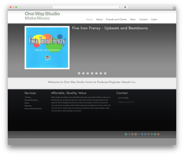The width and height of the screenshot is (184, 156).
Task: Open the Flickr icon with pink and blue dots
Action: 136,134
